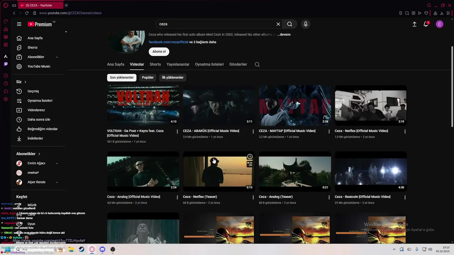
Task: Click the search magnifier button
Action: (x=290, y=24)
